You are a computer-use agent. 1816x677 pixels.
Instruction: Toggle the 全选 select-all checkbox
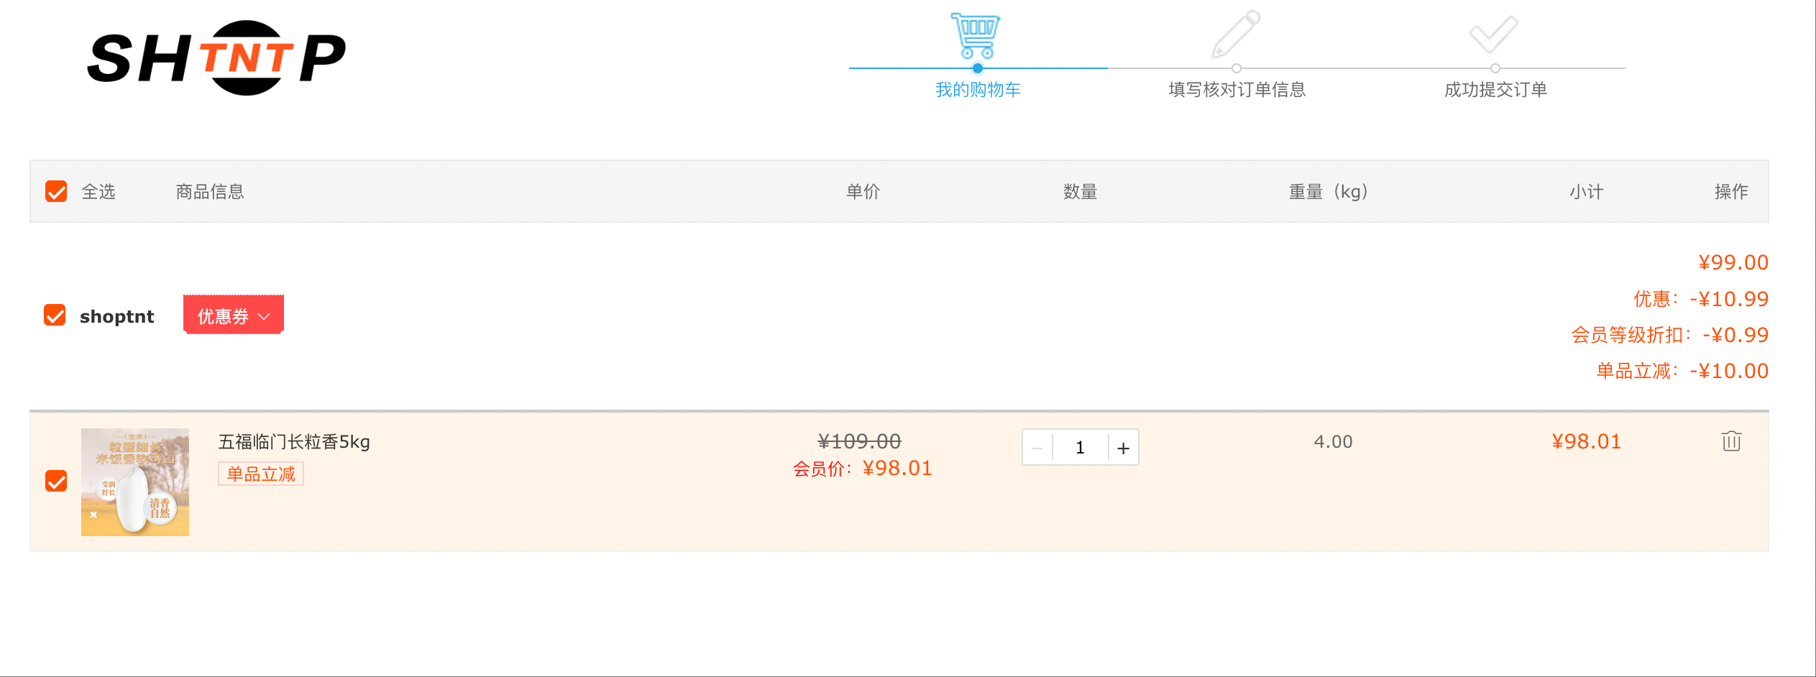tap(56, 191)
